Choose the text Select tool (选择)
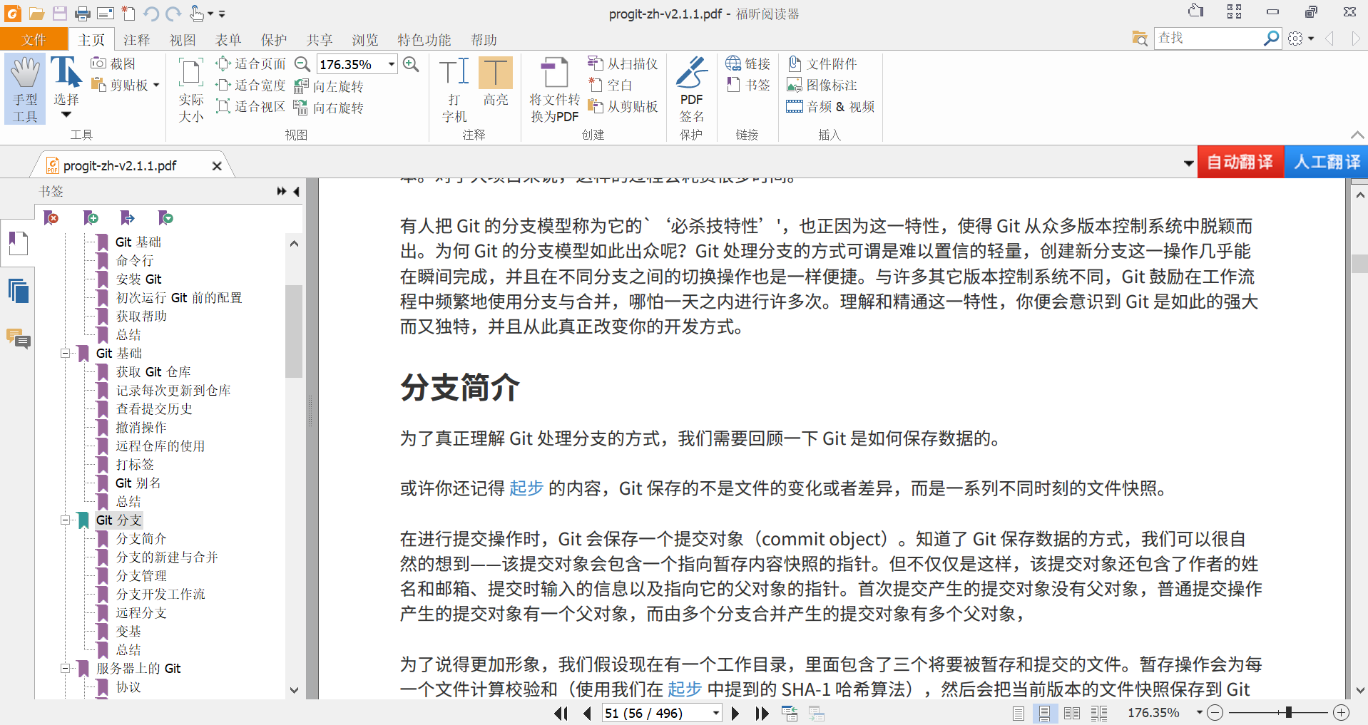The height and width of the screenshot is (725, 1368). coord(66,87)
